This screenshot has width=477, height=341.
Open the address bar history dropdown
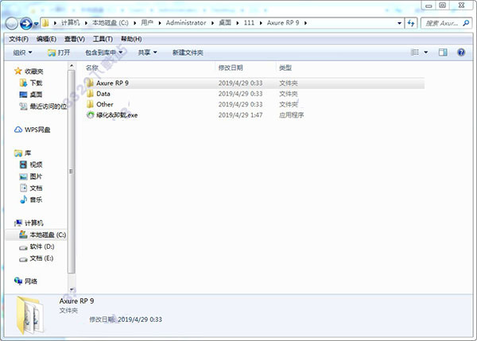point(399,23)
